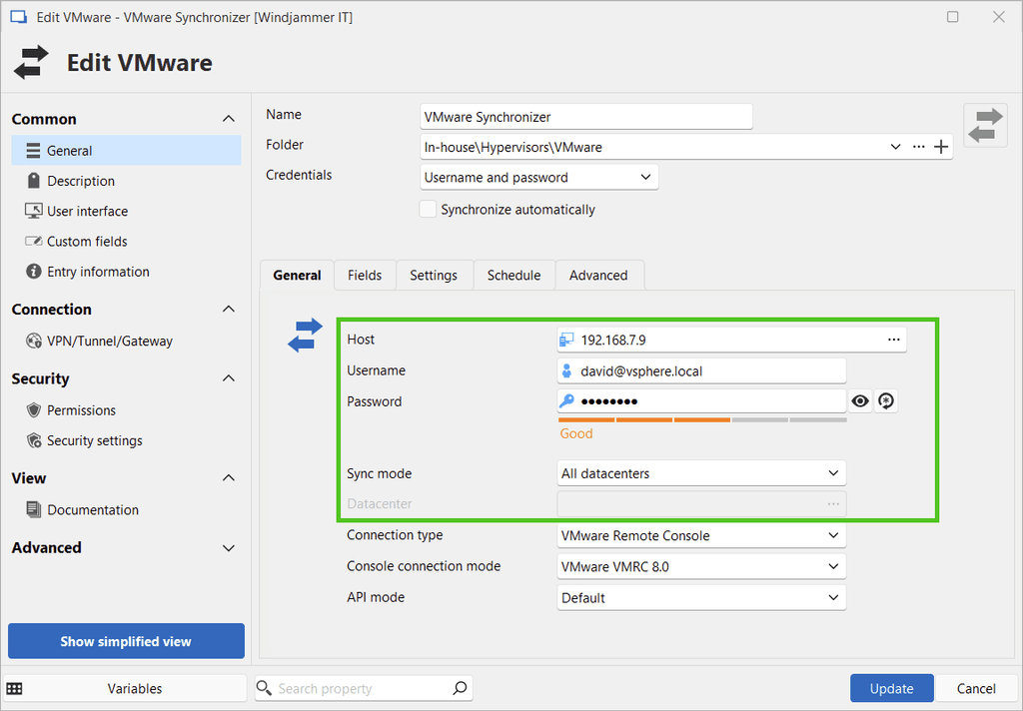Screen dimensions: 1023x711
Task: Open the Sync mode dropdown
Action: click(701, 473)
